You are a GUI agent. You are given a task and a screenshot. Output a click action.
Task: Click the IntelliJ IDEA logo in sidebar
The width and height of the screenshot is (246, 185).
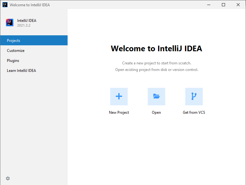[x=10, y=22]
